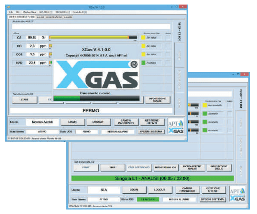Click IMPOSTAZIONE SOGLIE in the front window

tap(157, 100)
